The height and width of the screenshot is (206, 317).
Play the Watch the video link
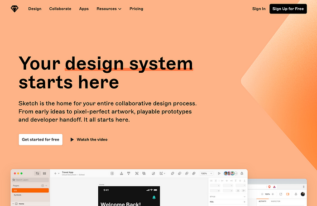[89, 140]
